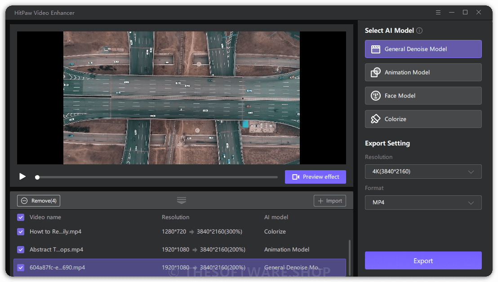Image resolution: width=498 pixels, height=282 pixels.
Task: Select the Howt to Re...ily.mp4 file name
Action: coord(55,232)
